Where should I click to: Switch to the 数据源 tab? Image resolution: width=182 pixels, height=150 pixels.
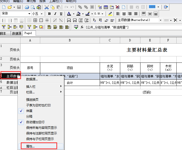point(17,33)
